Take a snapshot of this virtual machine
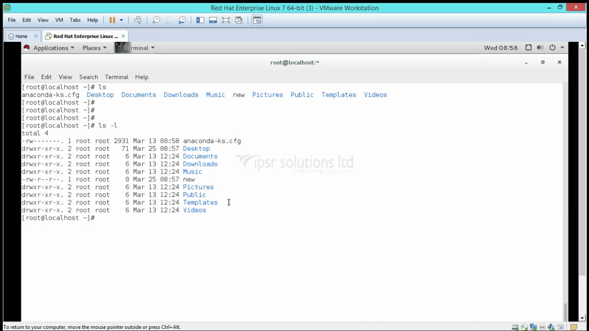The width and height of the screenshot is (589, 331). tap(156, 20)
